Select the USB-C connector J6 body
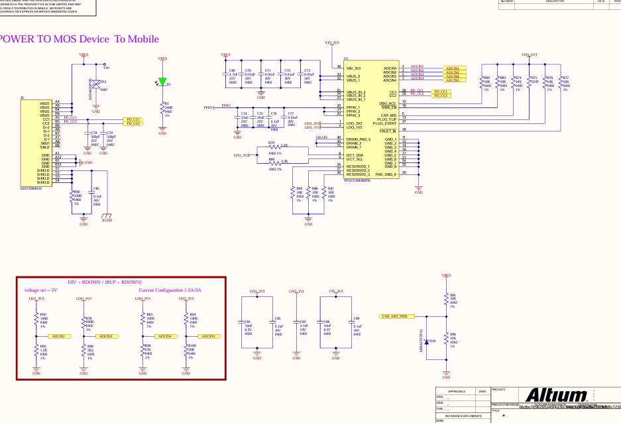Screen dimensions: 621x423 [x=36, y=143]
